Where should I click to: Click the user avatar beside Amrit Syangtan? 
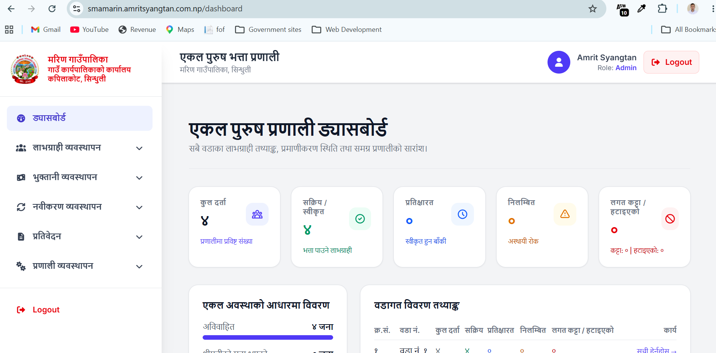coord(559,62)
